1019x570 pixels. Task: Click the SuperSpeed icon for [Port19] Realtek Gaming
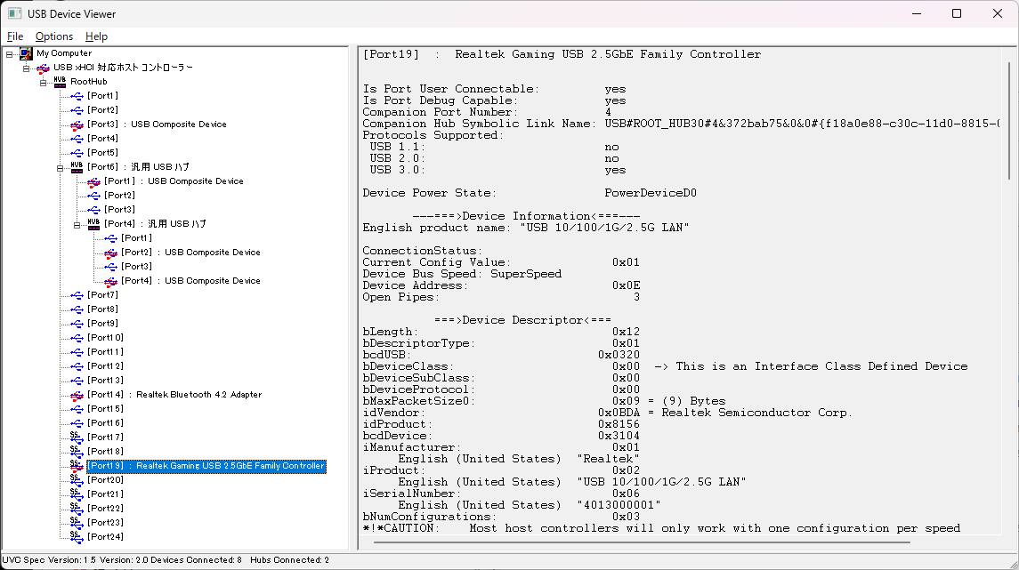click(77, 466)
